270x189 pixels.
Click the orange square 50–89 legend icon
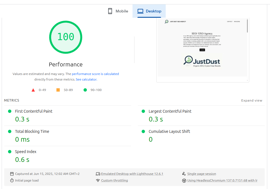58,90
